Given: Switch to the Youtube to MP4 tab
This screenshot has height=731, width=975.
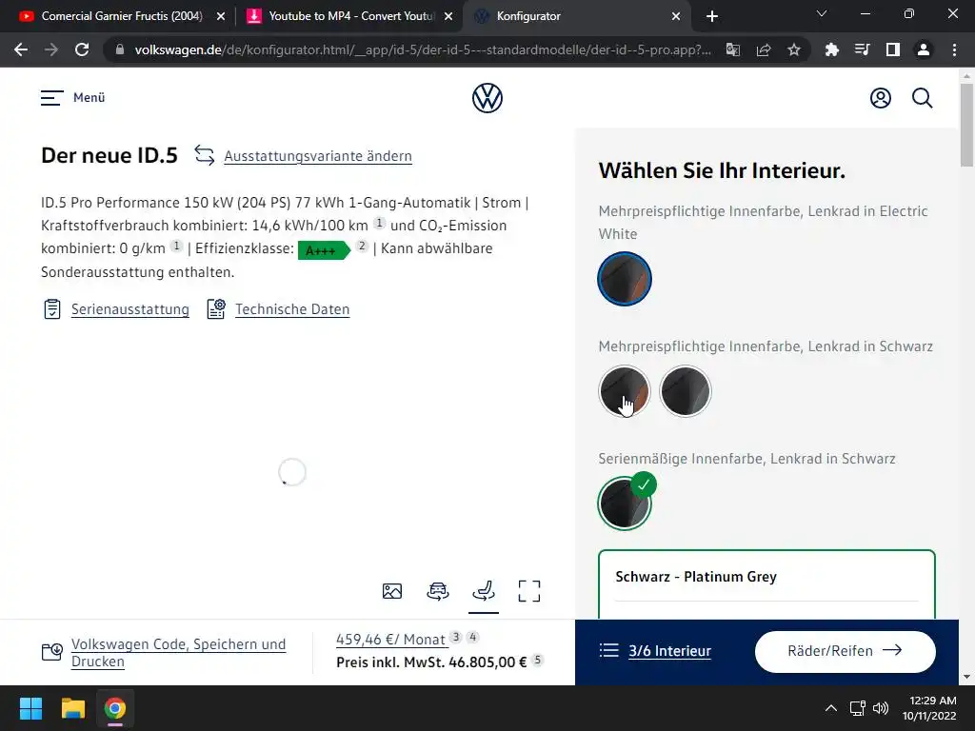Looking at the screenshot, I should (348, 16).
